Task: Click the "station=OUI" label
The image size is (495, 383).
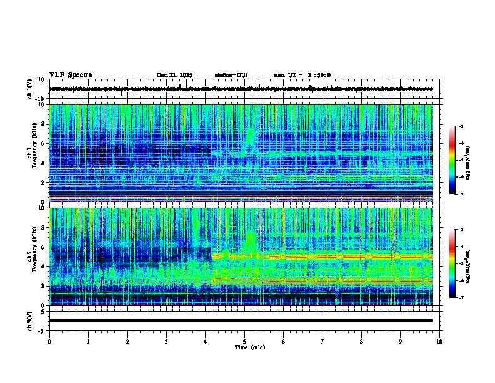Action: click(231, 75)
